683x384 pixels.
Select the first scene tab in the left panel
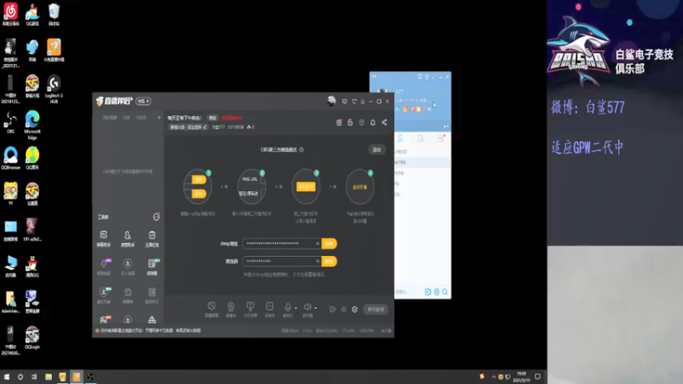[x=109, y=118]
